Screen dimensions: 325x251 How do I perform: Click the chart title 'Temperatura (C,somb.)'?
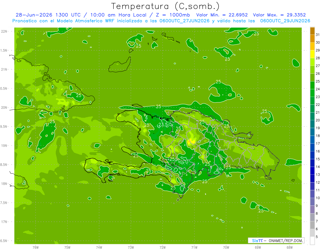165,6
